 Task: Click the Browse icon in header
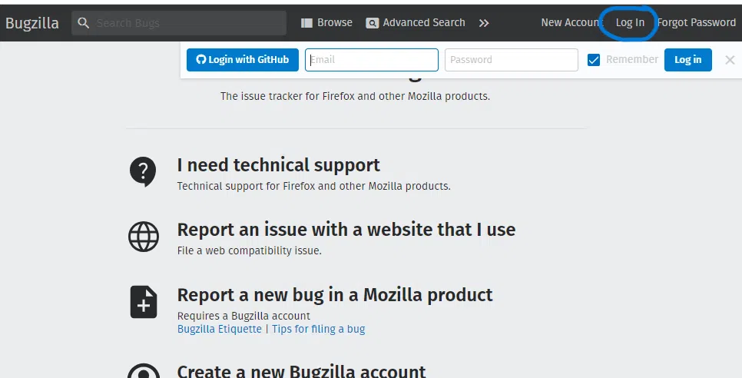[306, 23]
